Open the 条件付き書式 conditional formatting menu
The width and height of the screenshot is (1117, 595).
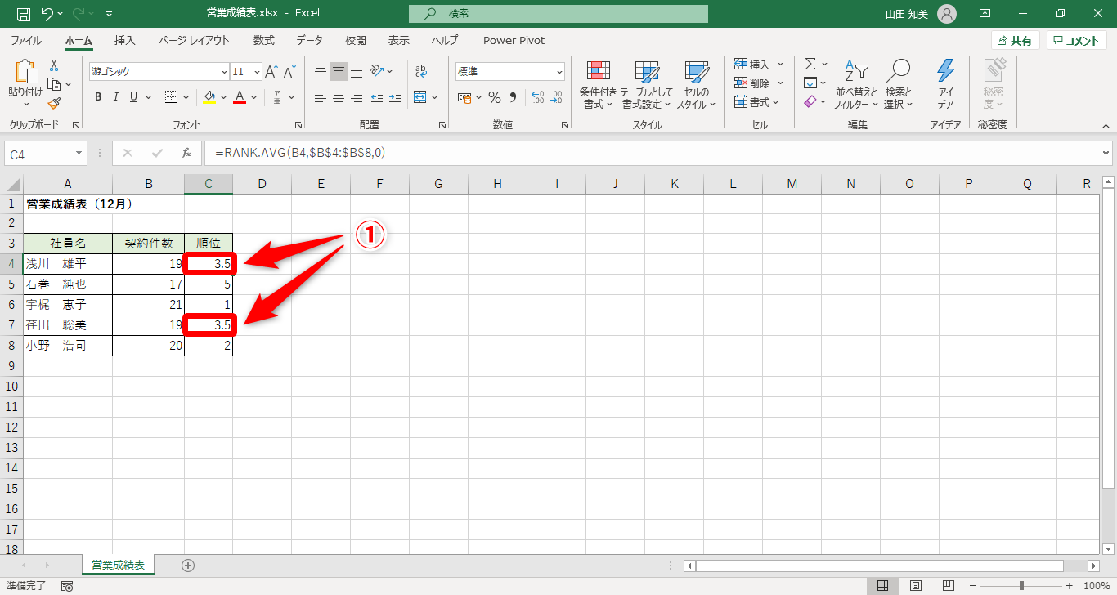[x=598, y=84]
